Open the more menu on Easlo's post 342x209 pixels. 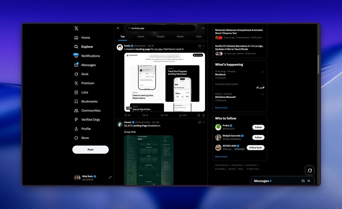(203, 46)
